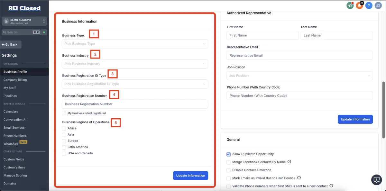Click the blue help question mark icon
Viewport: 386px width, 191px height.
point(369,5)
